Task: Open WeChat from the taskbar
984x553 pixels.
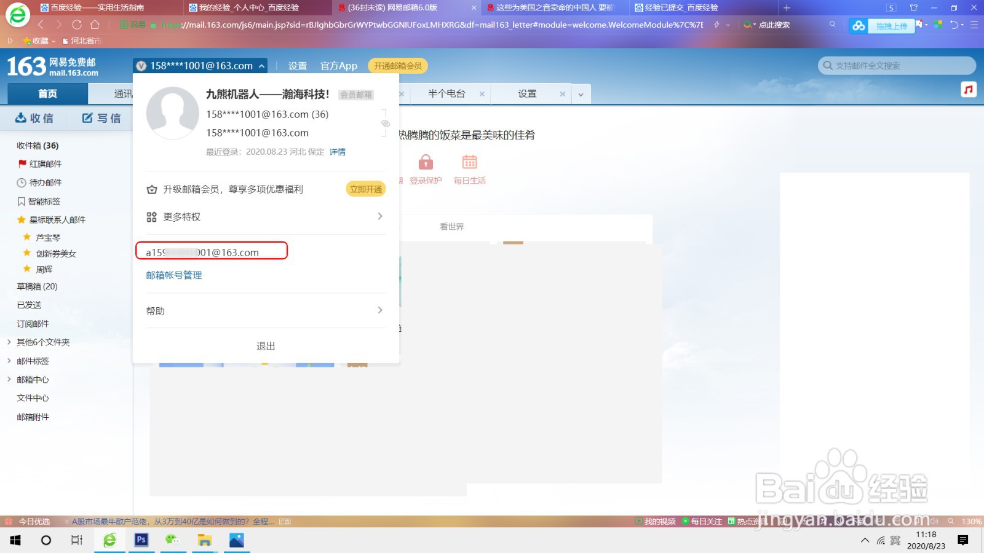Action: [x=172, y=539]
